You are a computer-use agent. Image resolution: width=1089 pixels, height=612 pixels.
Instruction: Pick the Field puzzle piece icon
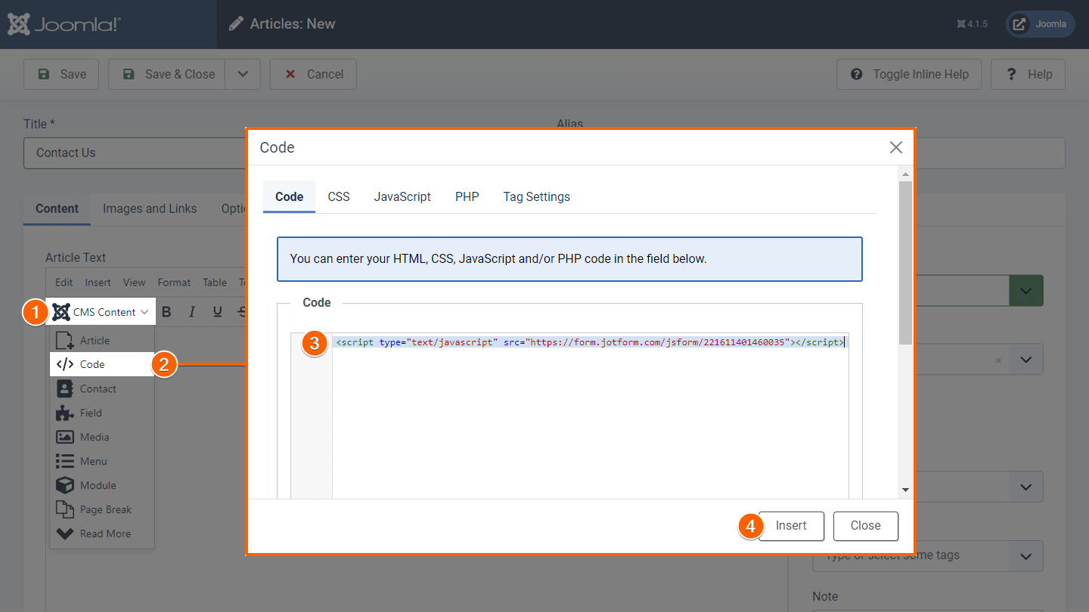coord(65,413)
